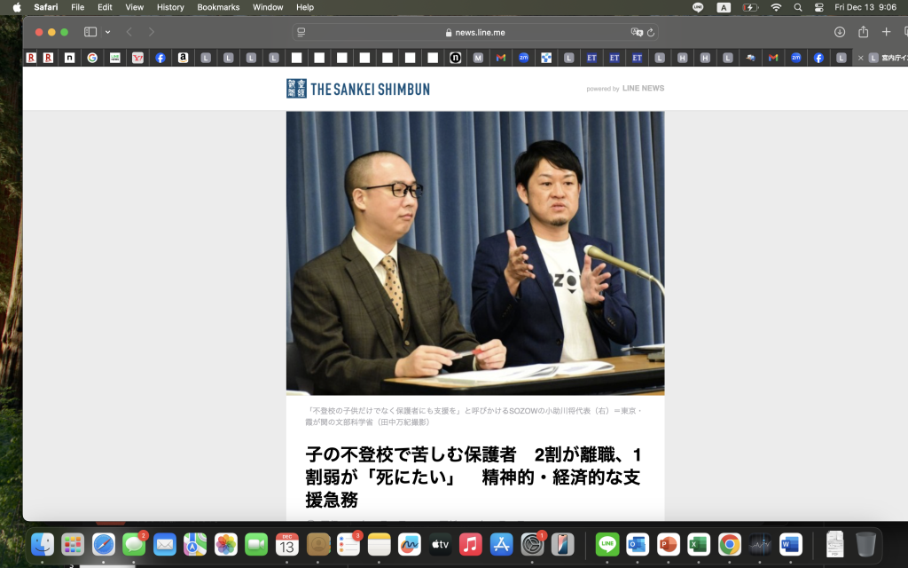The image size is (908, 568).
Task: Expand the sidebar tab group dropdown arrow
Action: coord(108,32)
